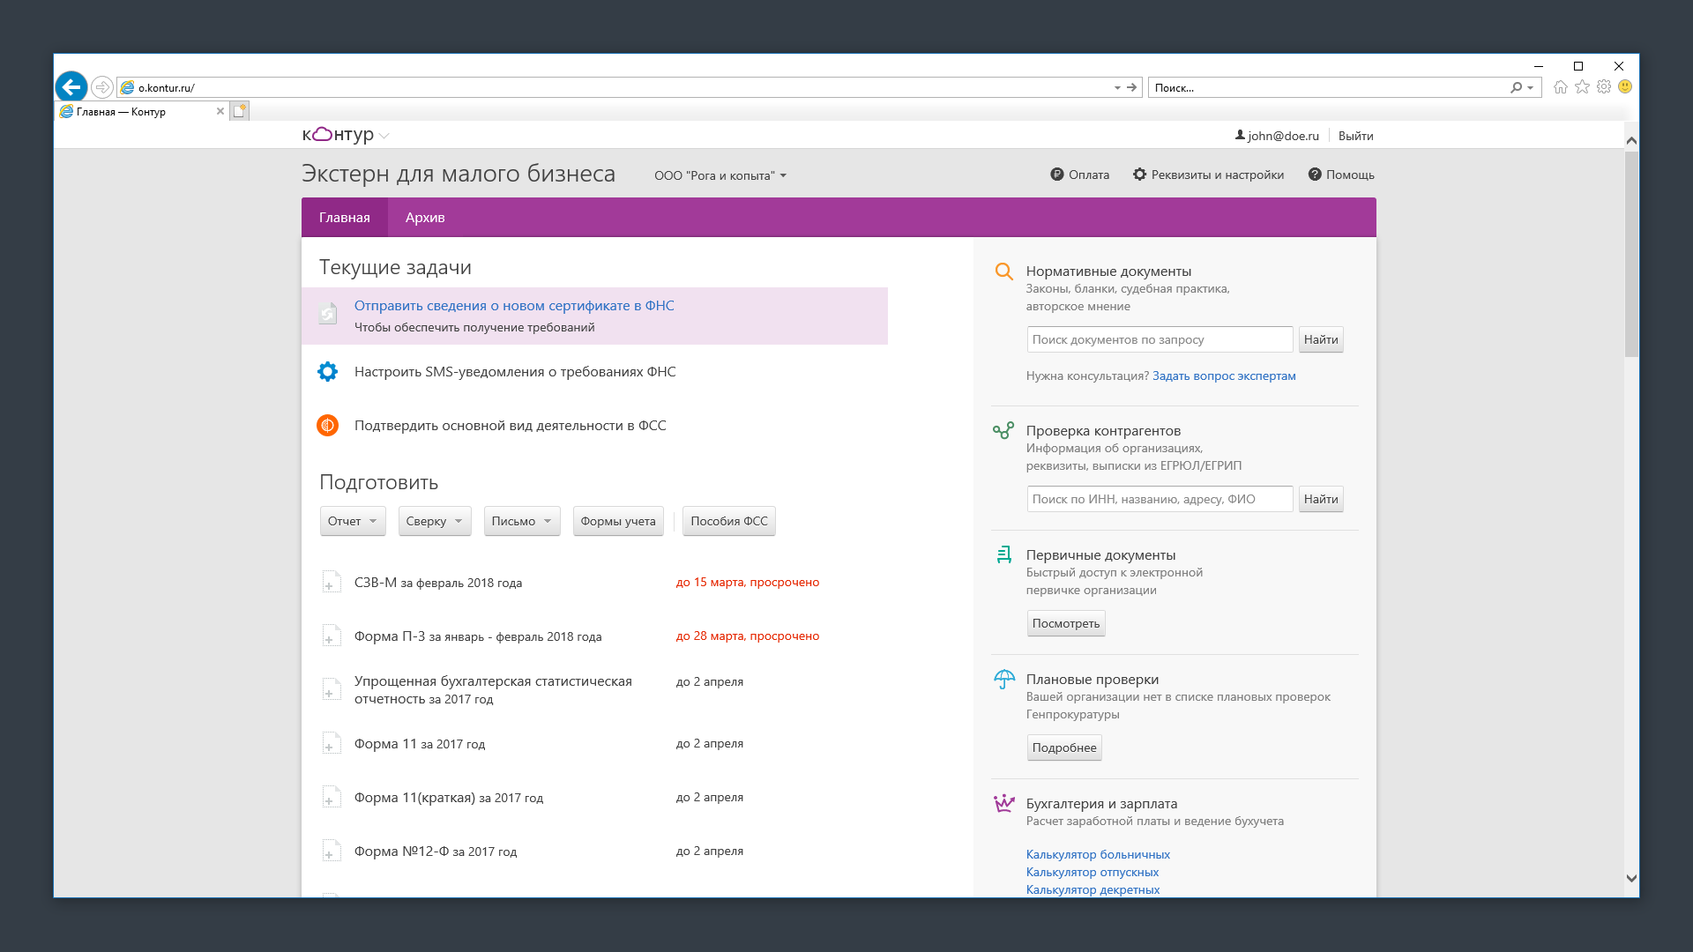Open the Задать вопрос экспертам link

[x=1223, y=376]
